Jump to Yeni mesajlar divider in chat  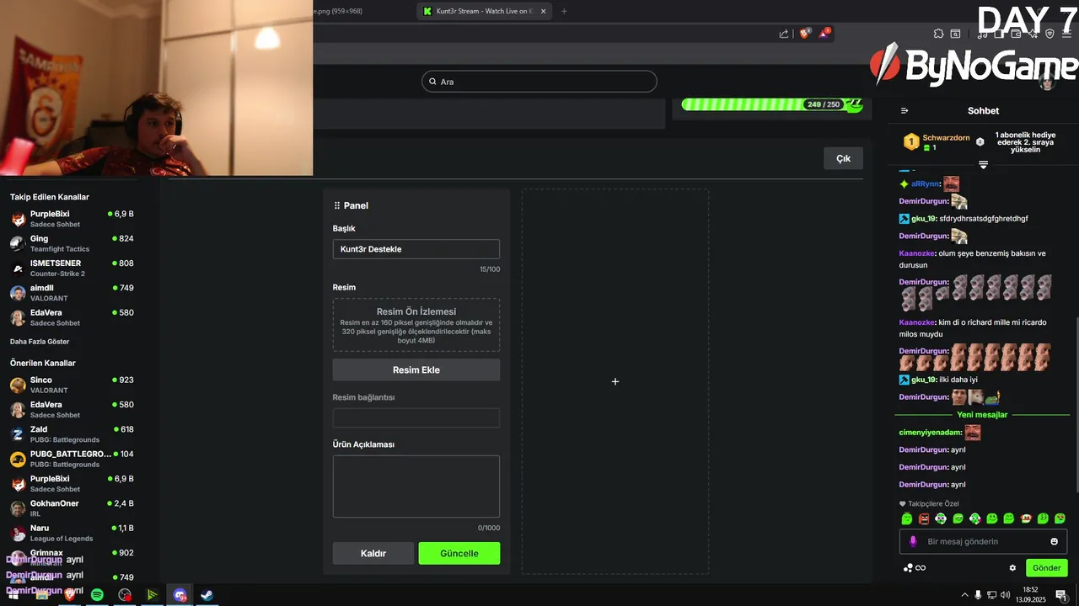982,415
